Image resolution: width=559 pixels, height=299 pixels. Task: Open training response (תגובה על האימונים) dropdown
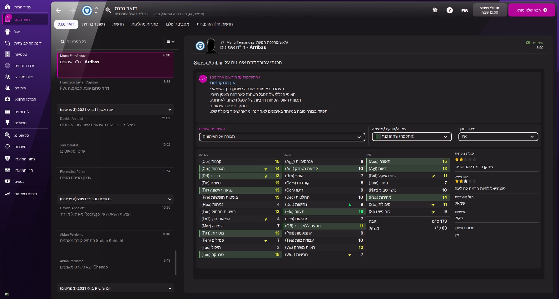tap(282, 137)
